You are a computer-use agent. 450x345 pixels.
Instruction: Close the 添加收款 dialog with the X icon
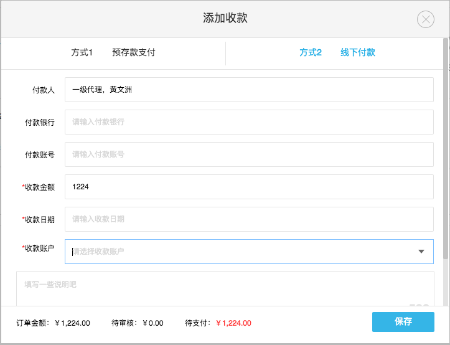[426, 19]
